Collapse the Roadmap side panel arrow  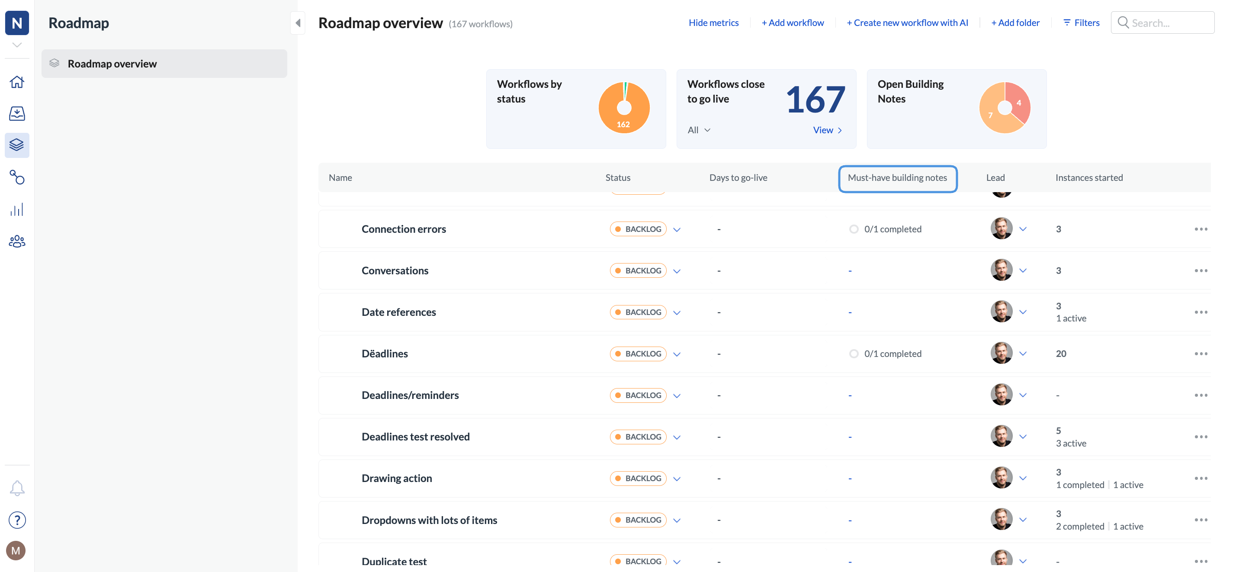pos(298,22)
